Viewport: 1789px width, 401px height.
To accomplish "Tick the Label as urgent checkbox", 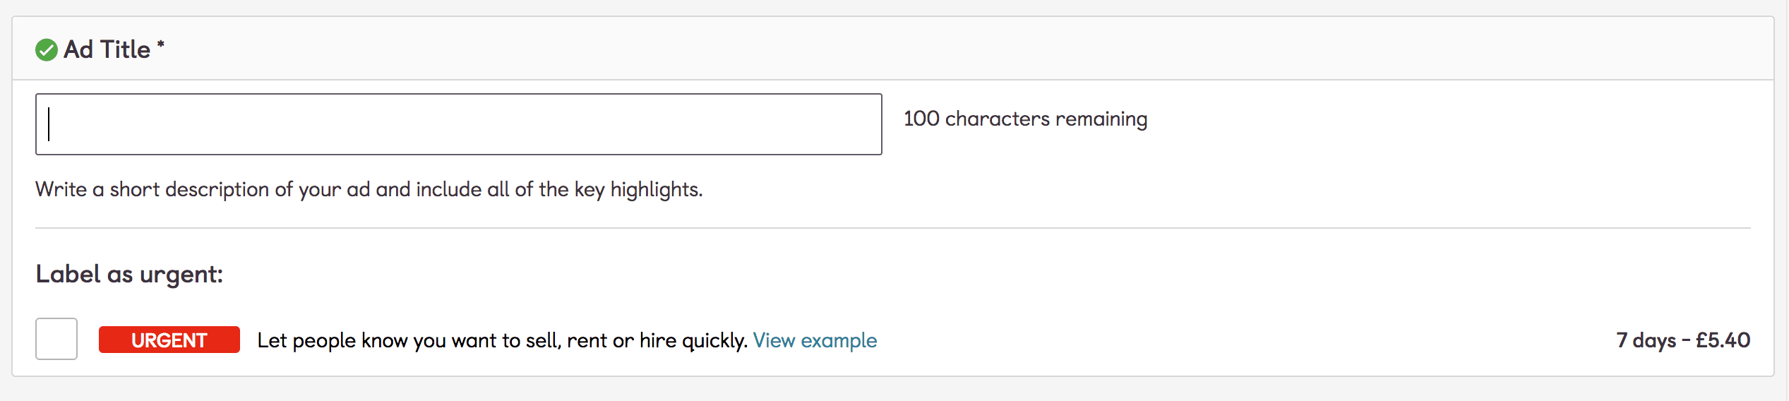I will [x=56, y=339].
